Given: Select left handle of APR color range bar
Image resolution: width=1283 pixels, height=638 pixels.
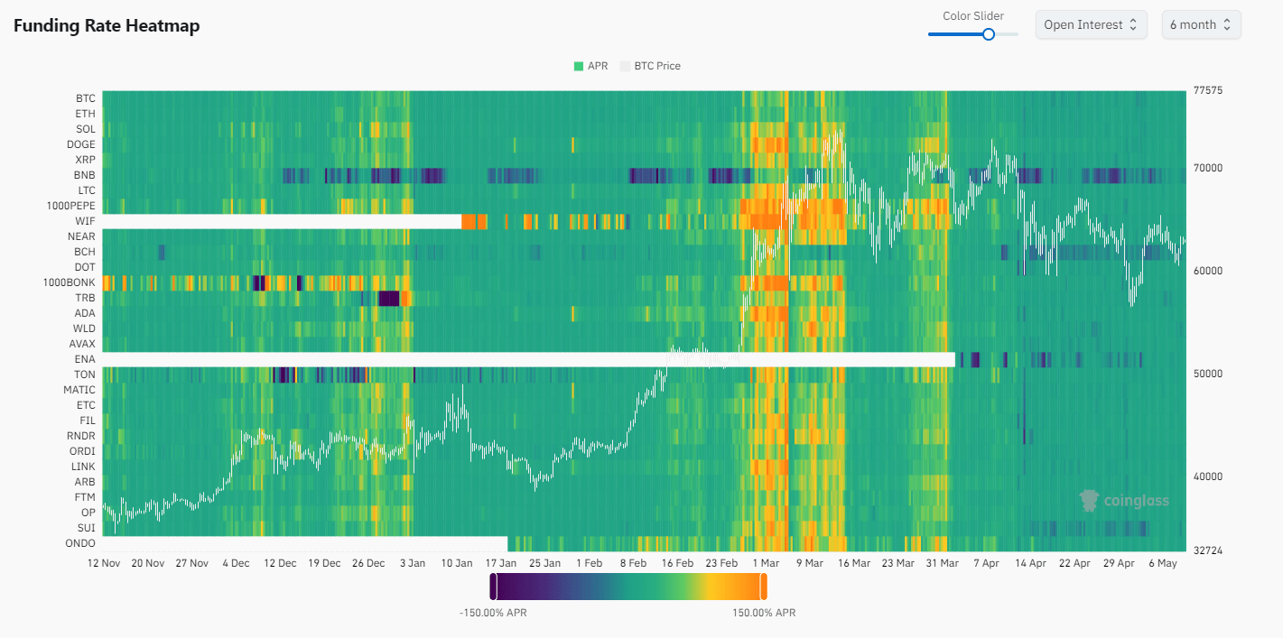Looking at the screenshot, I should click(493, 587).
